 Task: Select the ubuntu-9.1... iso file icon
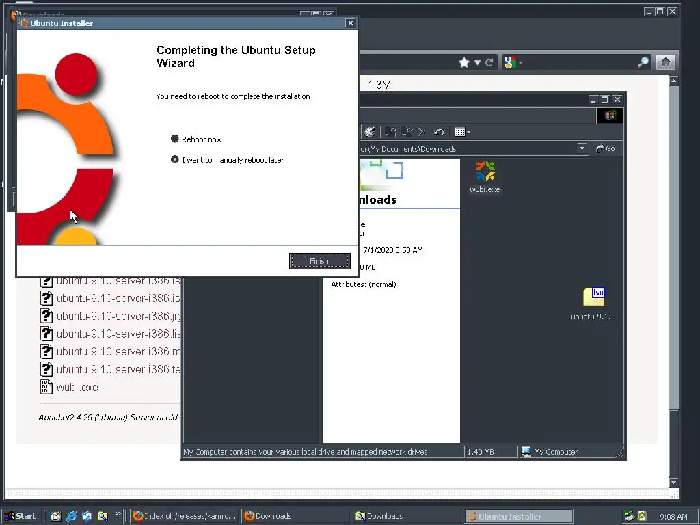pos(593,304)
